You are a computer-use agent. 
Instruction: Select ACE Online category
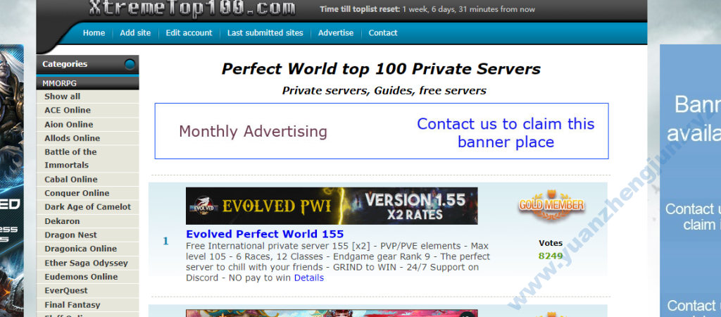68,110
